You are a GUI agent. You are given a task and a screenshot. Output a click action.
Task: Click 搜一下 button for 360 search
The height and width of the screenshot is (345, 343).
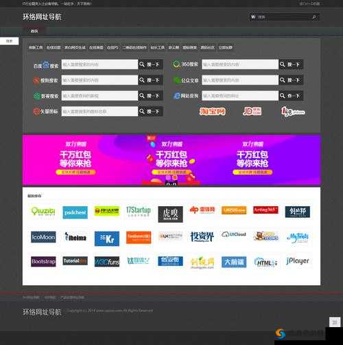pos(291,65)
